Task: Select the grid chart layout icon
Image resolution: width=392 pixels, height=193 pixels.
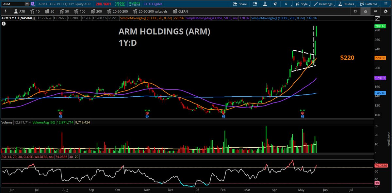Action: click(x=366, y=11)
